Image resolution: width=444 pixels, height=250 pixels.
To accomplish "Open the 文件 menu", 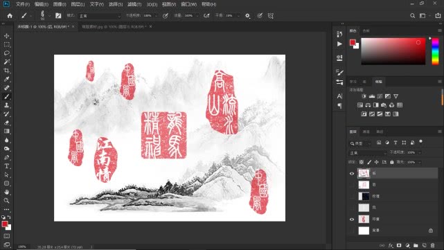I will click(x=23, y=4).
